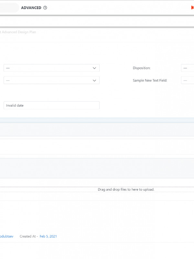Open the odubtsev user link
Viewport: 194px width, 259px height.
point(6,236)
